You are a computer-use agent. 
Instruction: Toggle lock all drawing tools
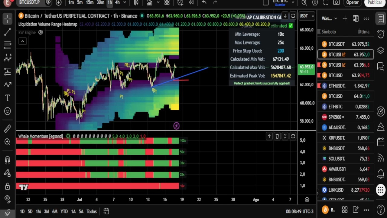pyautogui.click(x=8, y=186)
